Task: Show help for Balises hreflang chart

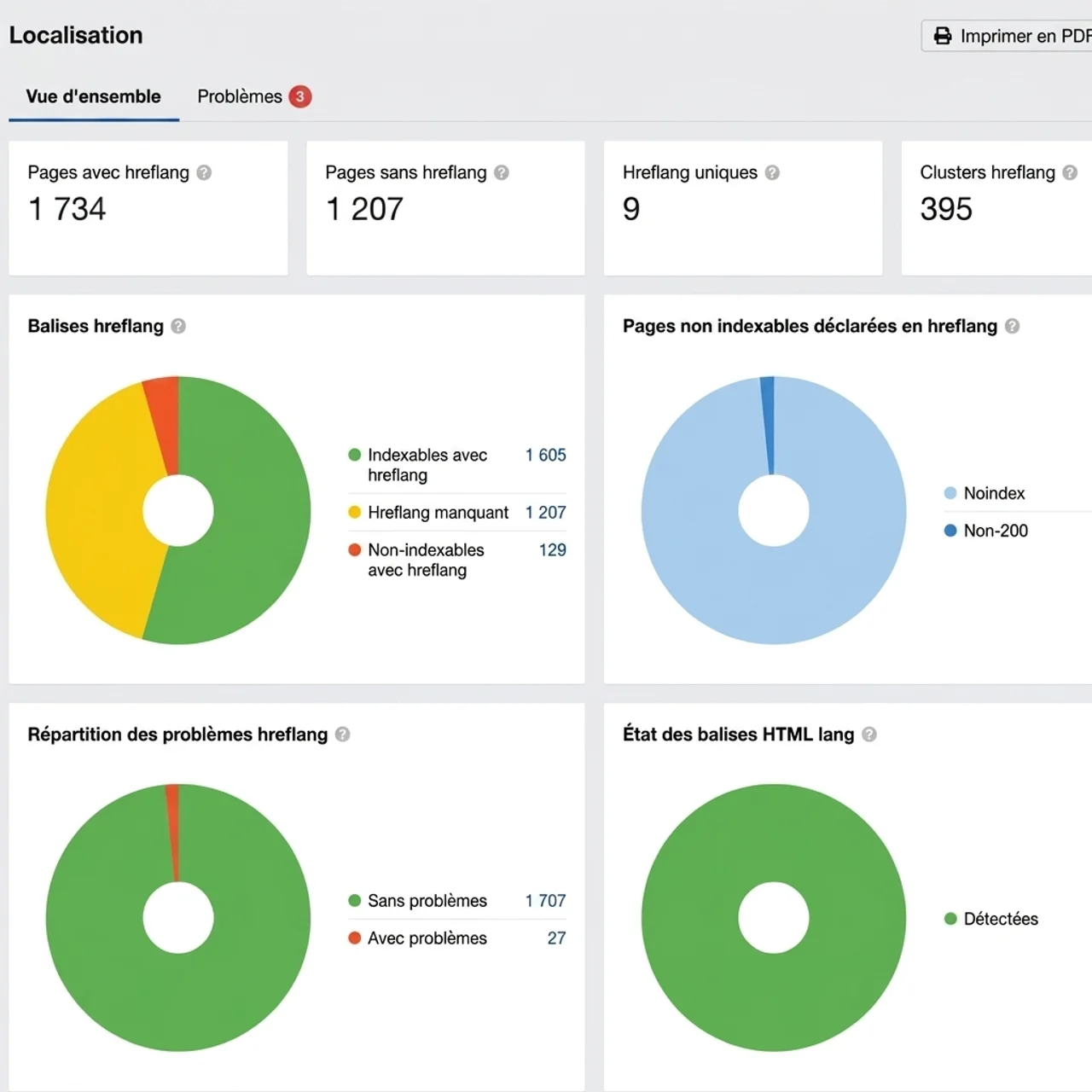Action: tap(178, 326)
